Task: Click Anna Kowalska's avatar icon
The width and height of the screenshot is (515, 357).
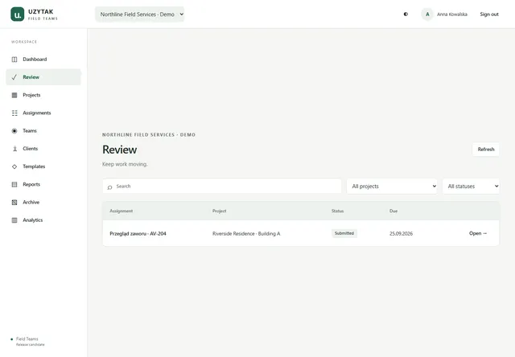Action: pyautogui.click(x=427, y=14)
